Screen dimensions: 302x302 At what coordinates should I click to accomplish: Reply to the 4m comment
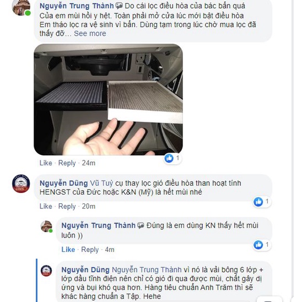90,250
